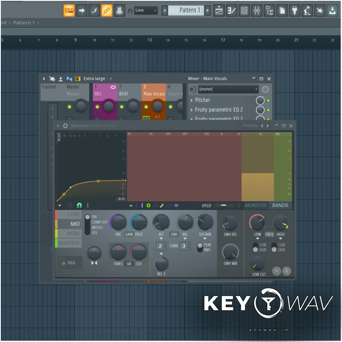Open the (none) mixer input dropdown
Image resolution: width=342 pixels, height=342 pixels.
(x=228, y=89)
